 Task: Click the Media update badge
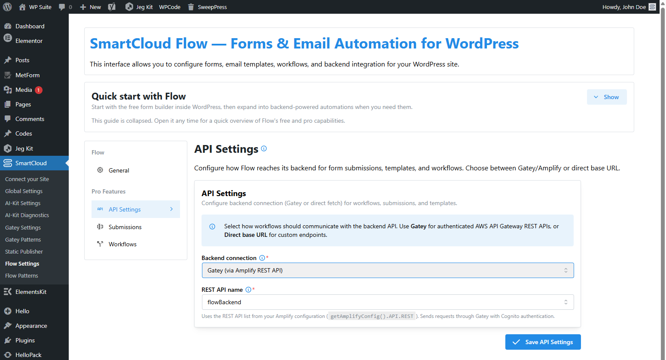(39, 90)
